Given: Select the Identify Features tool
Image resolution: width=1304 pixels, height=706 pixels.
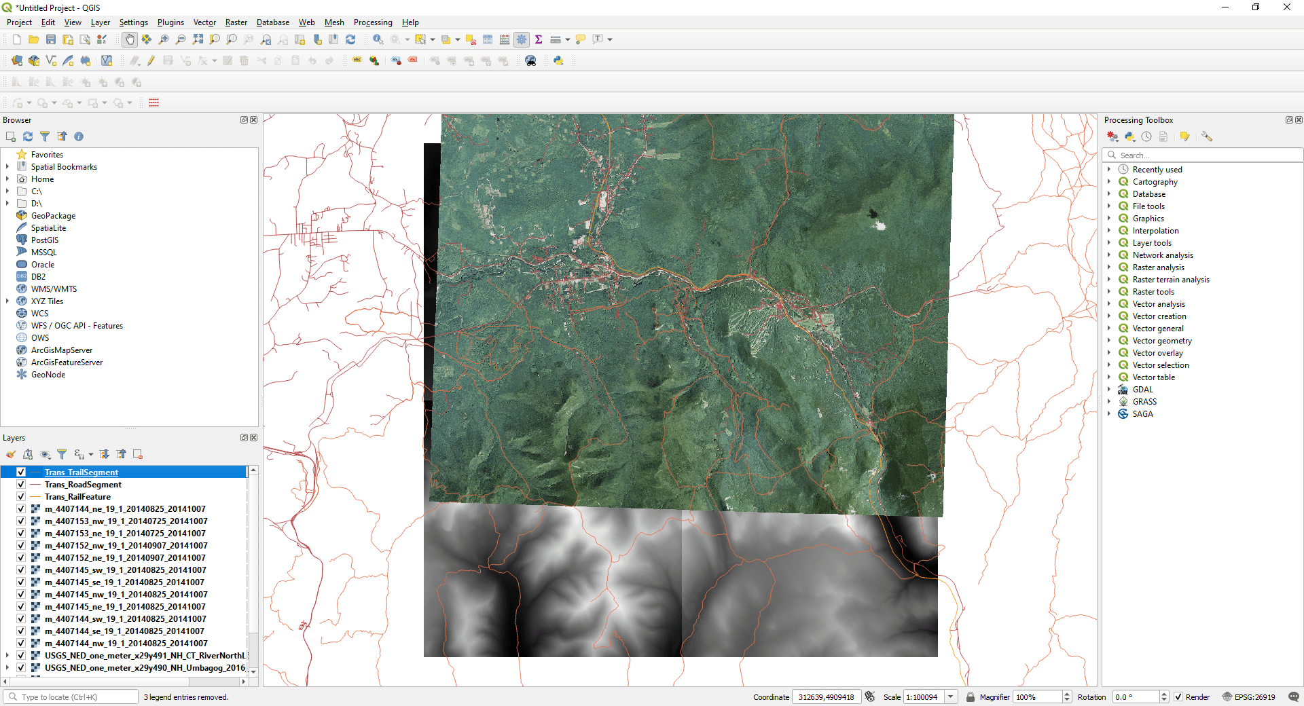Looking at the screenshot, I should (378, 39).
